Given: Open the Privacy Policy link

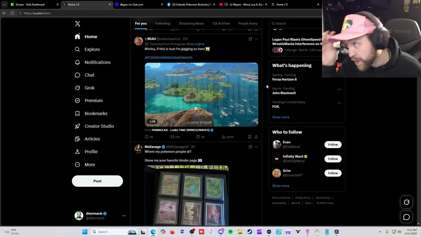Looking at the screenshot, I should (303, 198).
